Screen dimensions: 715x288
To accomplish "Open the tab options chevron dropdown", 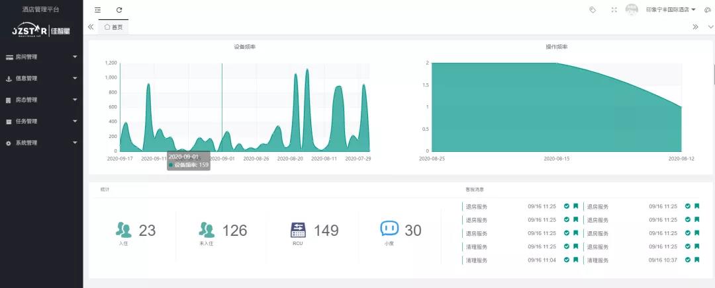I will click(710, 27).
